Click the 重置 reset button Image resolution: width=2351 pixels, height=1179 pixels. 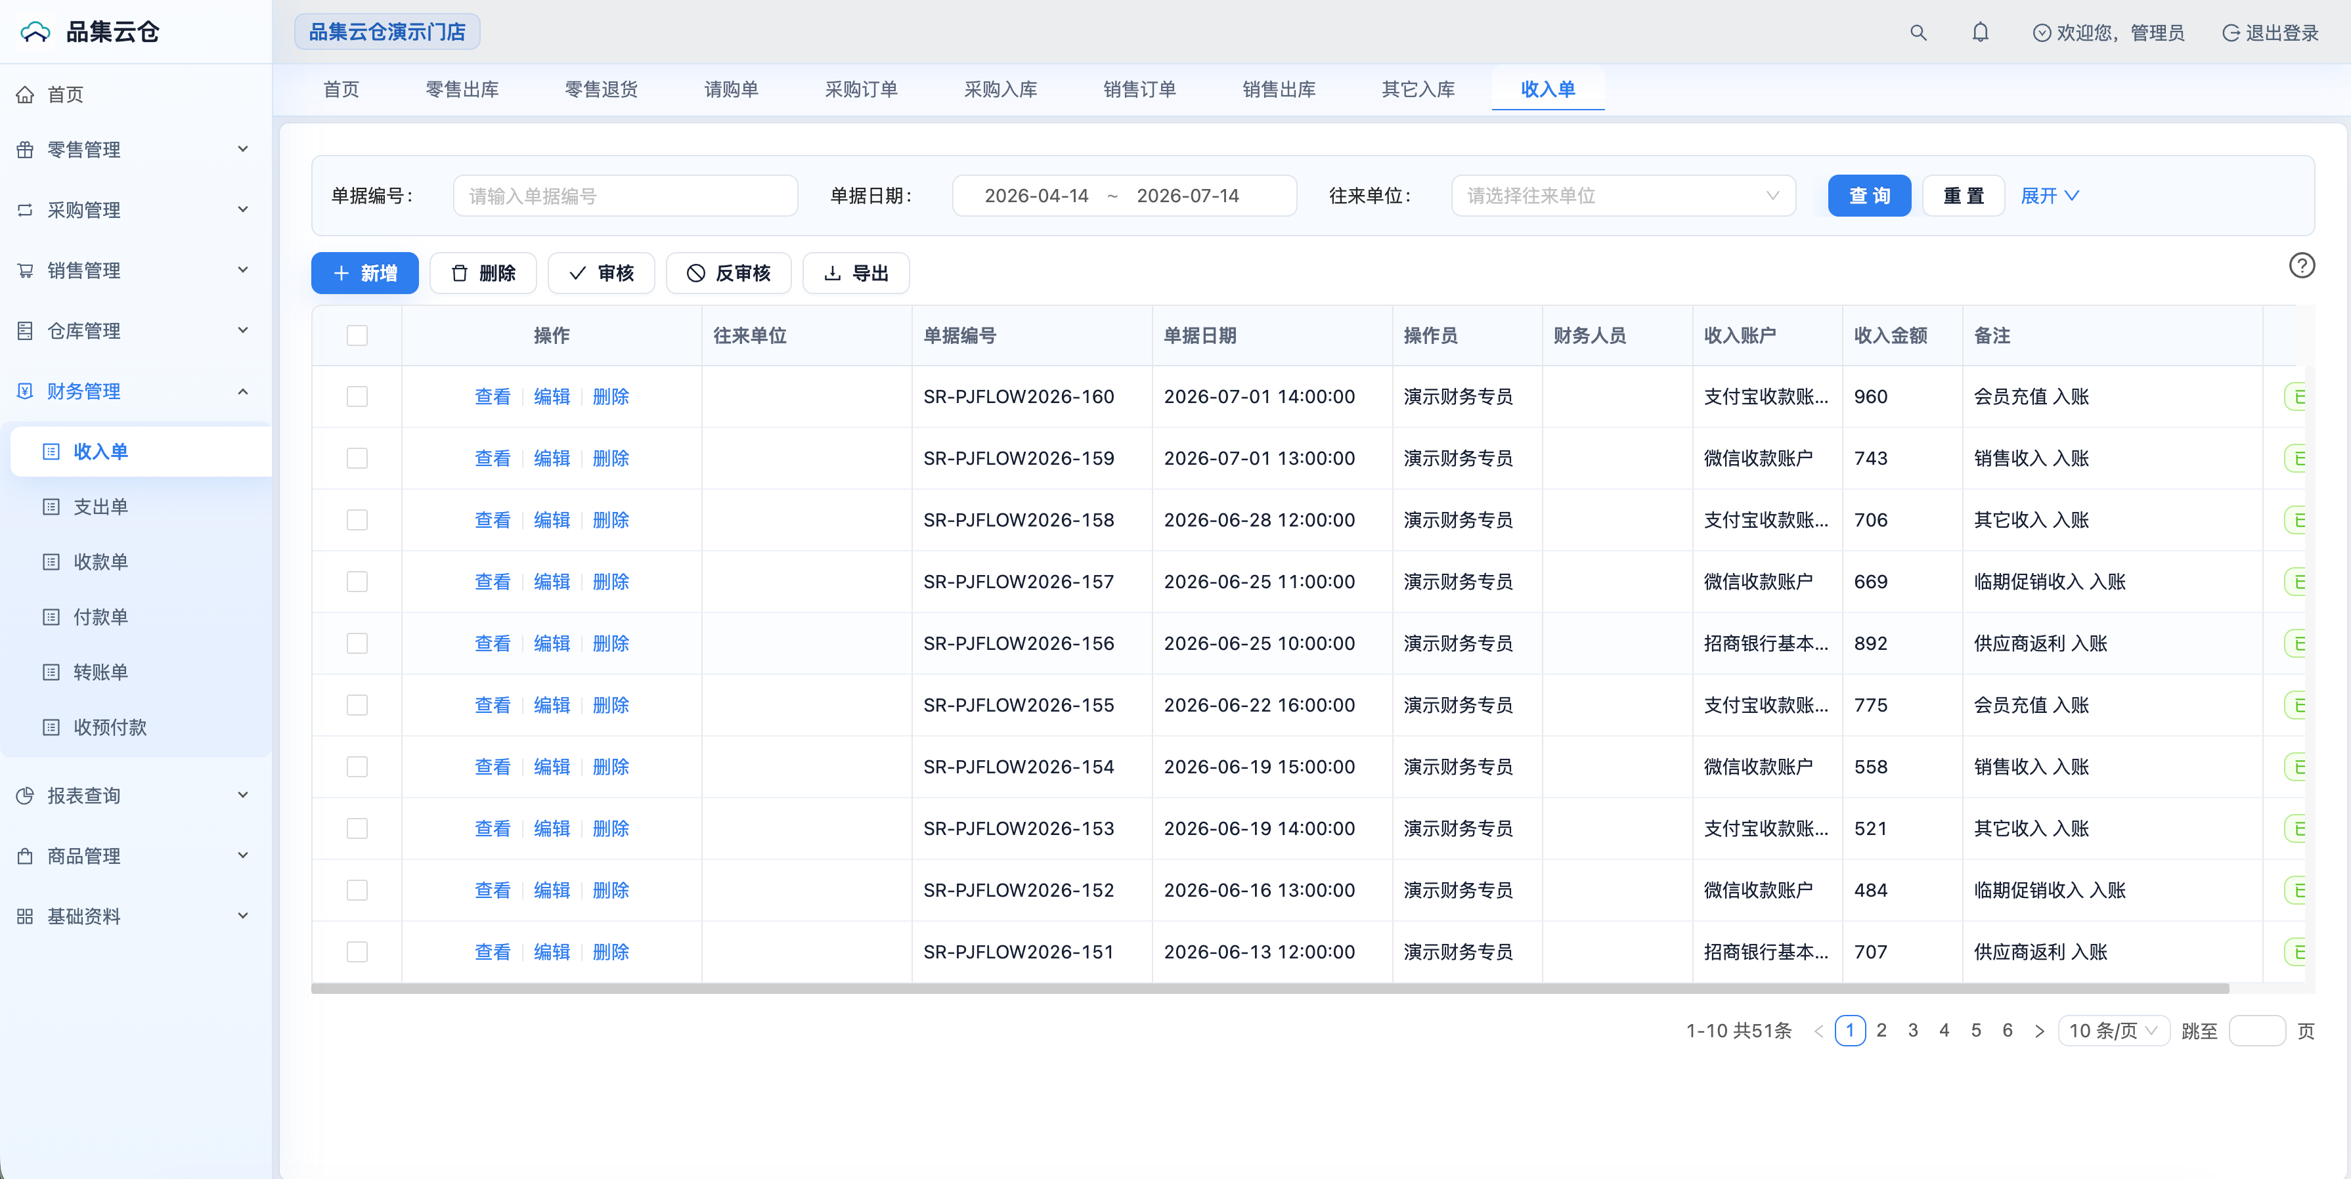tap(1963, 195)
